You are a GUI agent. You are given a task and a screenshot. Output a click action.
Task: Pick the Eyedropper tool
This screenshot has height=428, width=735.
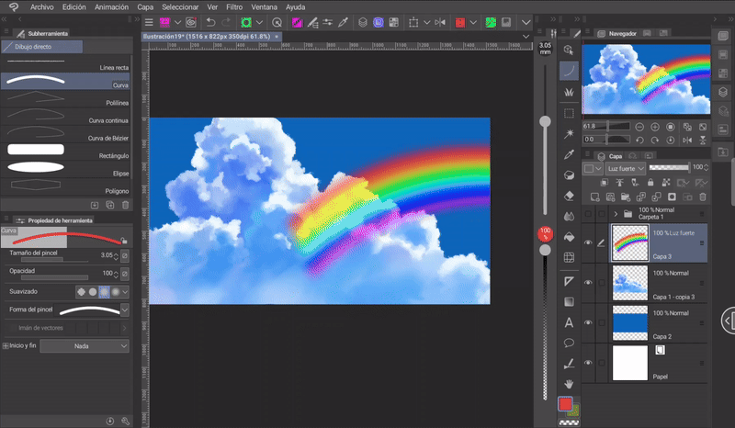(x=569, y=153)
